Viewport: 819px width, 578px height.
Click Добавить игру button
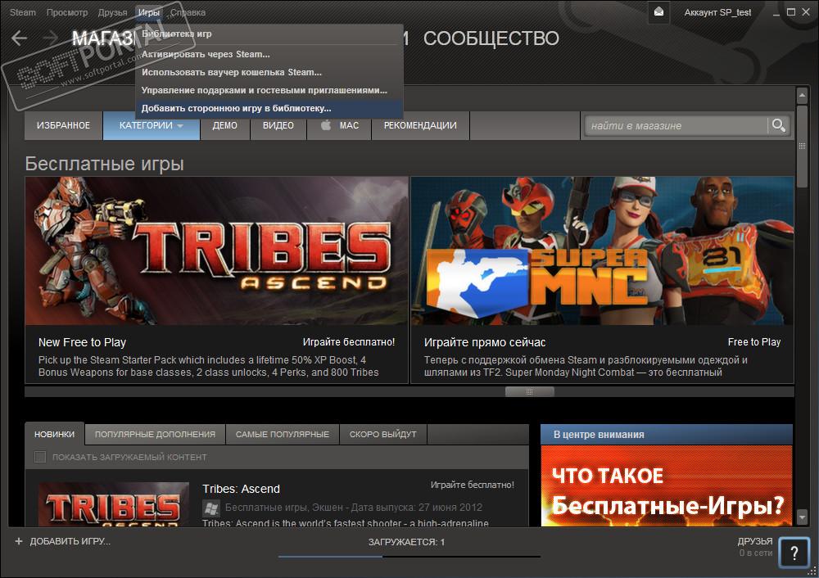click(63, 541)
